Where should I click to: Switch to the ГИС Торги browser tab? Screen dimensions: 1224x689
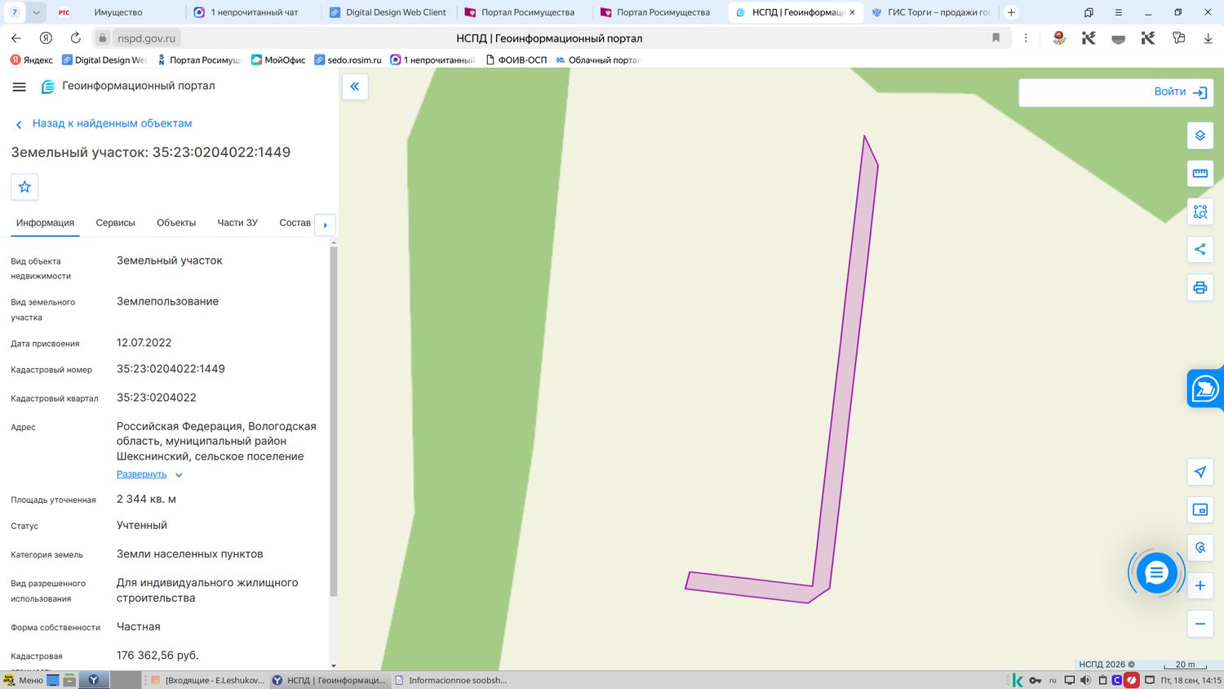point(932,12)
